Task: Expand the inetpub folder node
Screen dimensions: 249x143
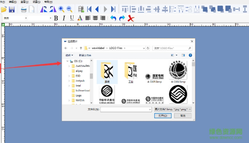Action: point(69,81)
